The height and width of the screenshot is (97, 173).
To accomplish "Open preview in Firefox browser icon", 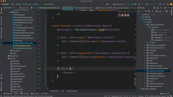I will point(125,15).
